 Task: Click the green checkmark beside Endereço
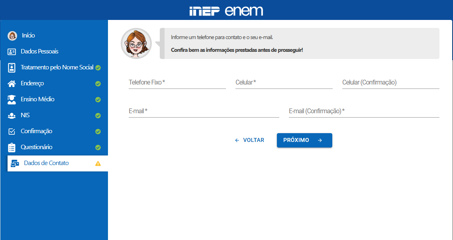(98, 84)
